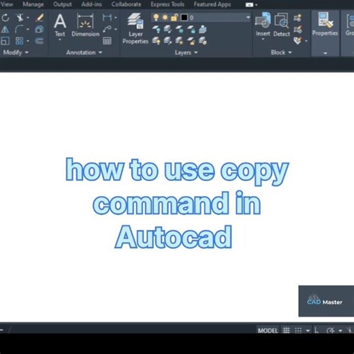This screenshot has width=354, height=354.
Task: Click the Text annotation tool
Action: point(60,25)
